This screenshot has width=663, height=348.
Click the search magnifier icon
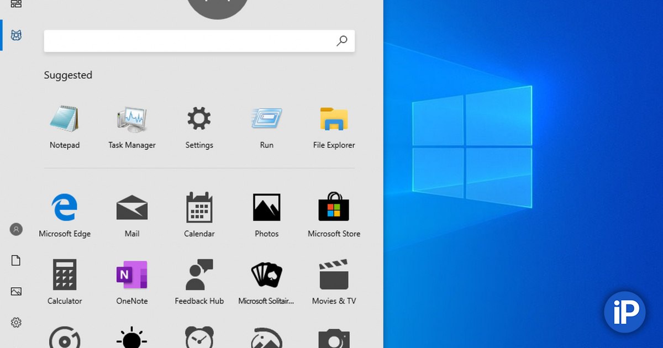[x=342, y=41]
